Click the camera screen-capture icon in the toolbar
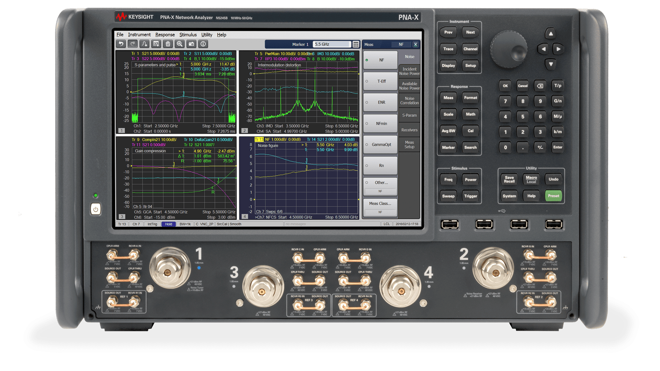 [191, 44]
